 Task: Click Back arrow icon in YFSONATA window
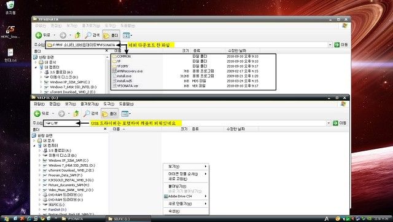pyautogui.click(x=39, y=35)
